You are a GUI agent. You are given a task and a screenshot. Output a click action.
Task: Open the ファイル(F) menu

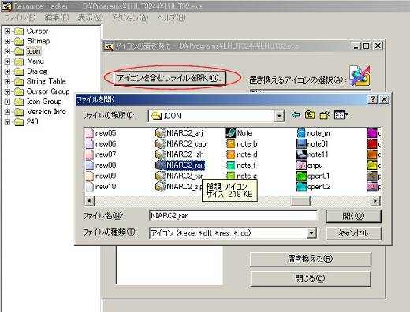(20, 17)
